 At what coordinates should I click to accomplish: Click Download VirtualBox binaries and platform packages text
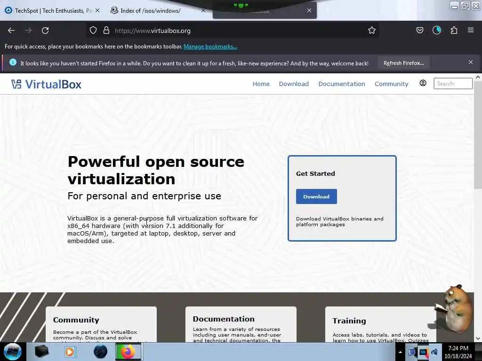[340, 222]
